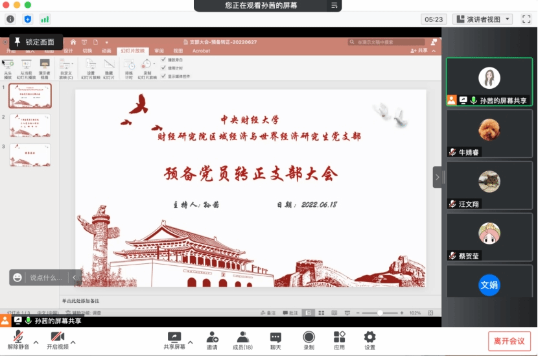This screenshot has height=356, width=538.
Task: Open the 成员(18) members list
Action: pos(243,337)
